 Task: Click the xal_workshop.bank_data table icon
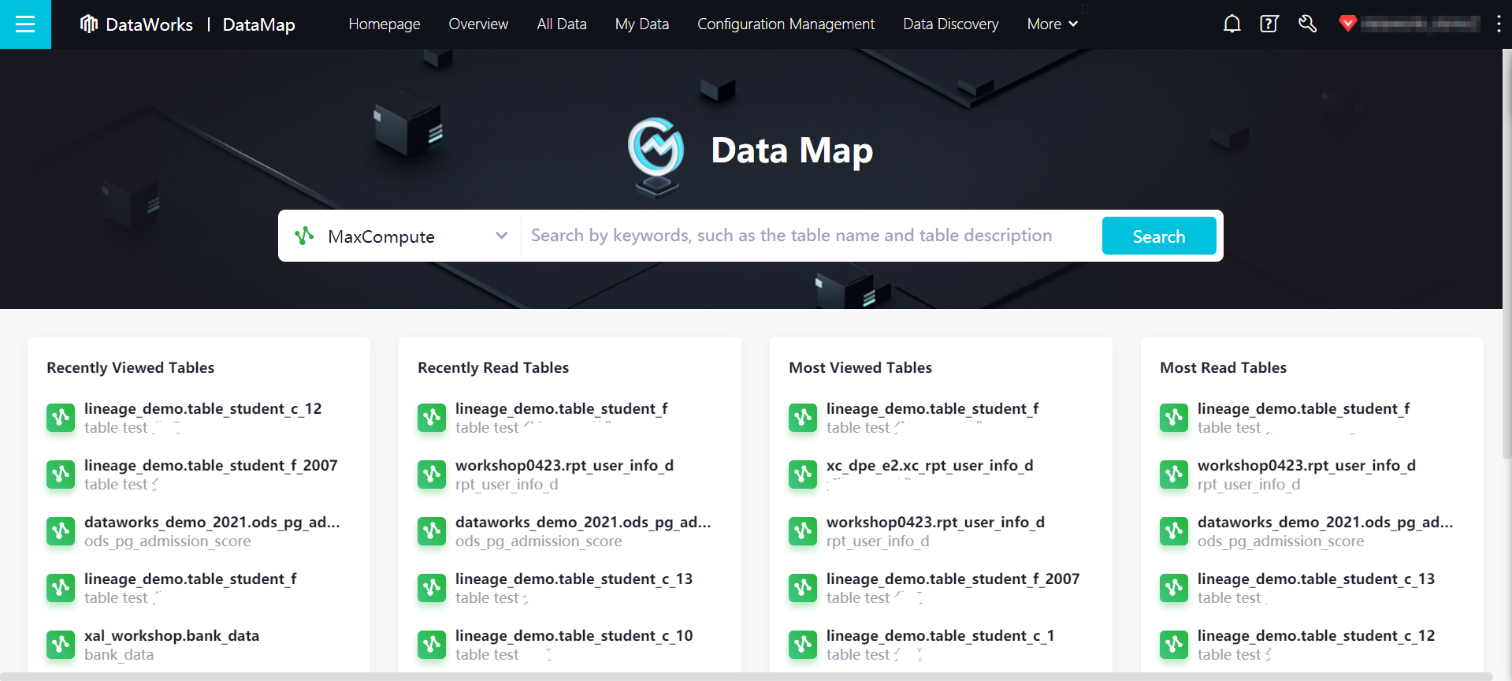(x=61, y=645)
